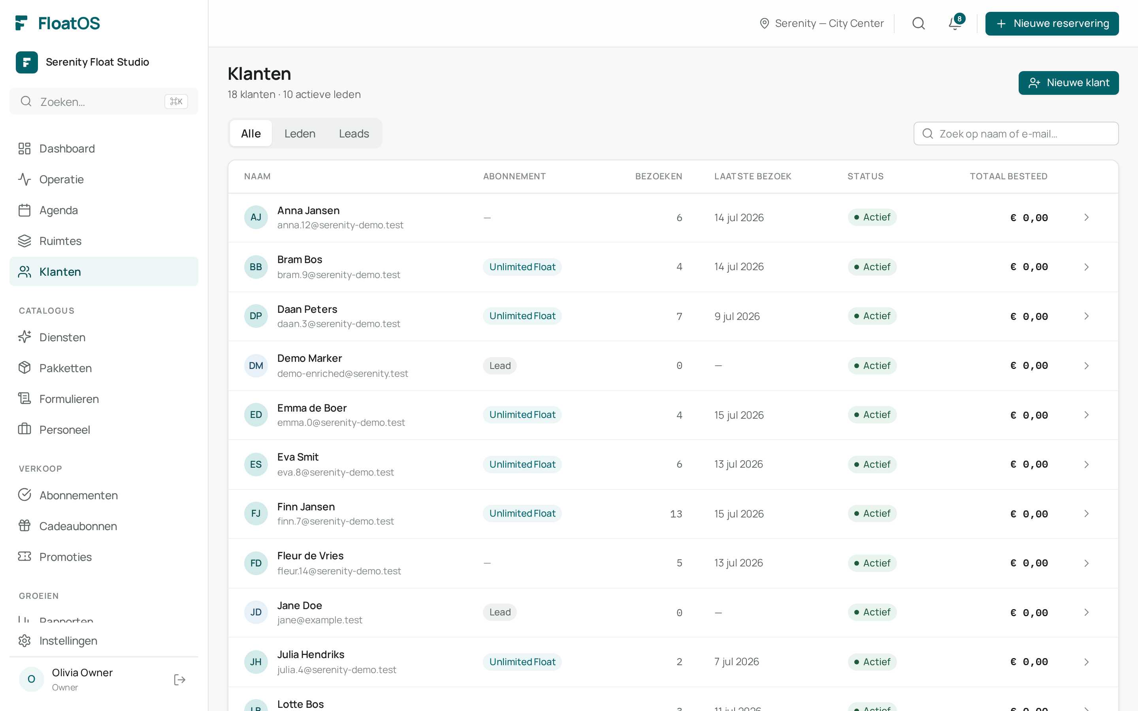
Task: Open the Ruimtes page link
Action: click(104, 241)
